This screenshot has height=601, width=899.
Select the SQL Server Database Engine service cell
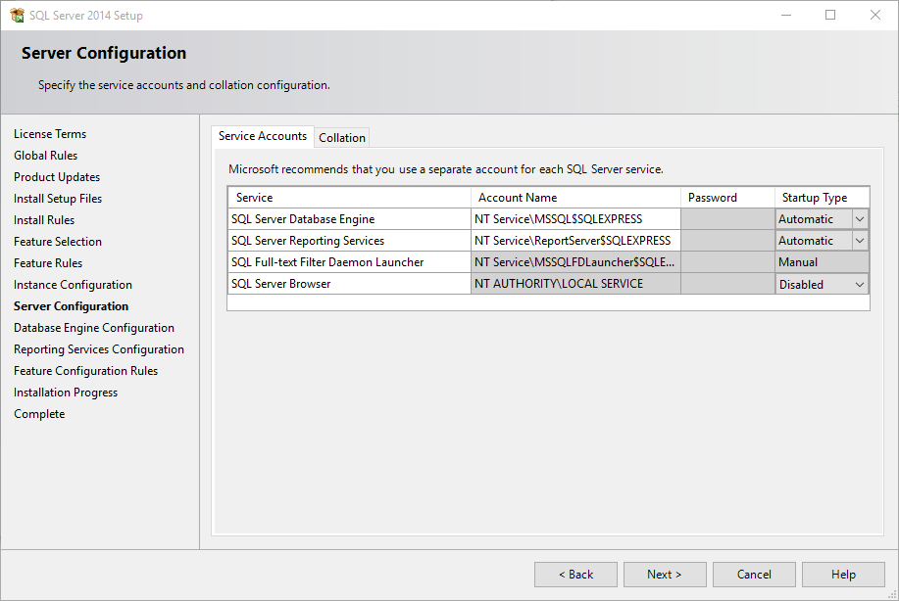(x=349, y=219)
